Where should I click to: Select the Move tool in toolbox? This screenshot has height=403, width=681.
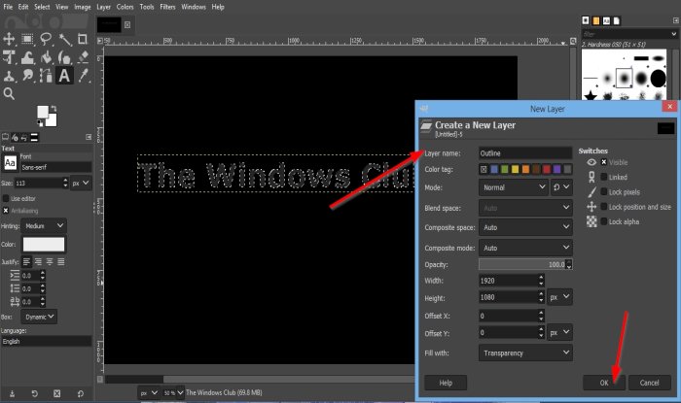point(9,39)
